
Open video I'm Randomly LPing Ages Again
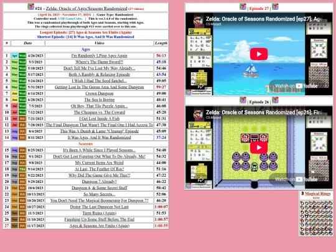coord(99,56)
